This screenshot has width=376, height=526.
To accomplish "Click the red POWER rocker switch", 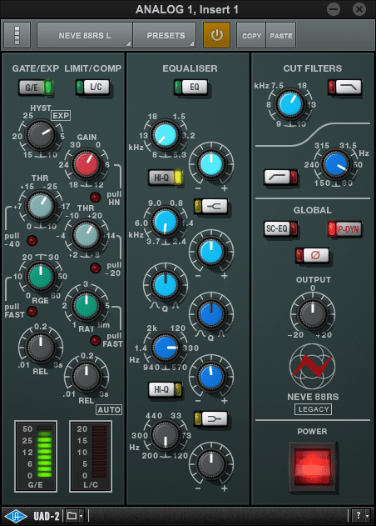I will click(313, 468).
